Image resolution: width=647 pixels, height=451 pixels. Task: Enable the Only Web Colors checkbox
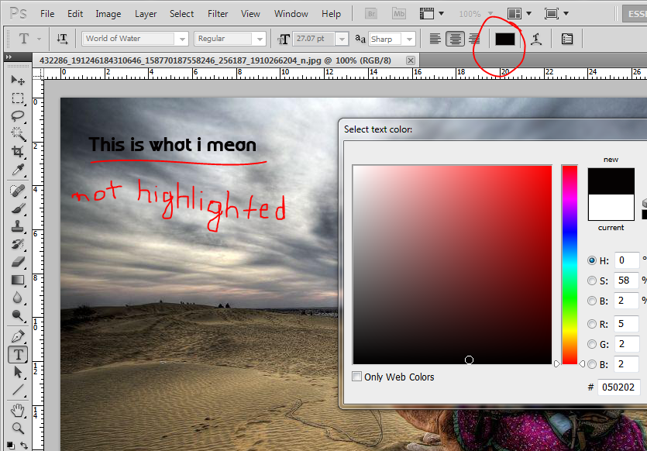(x=357, y=377)
